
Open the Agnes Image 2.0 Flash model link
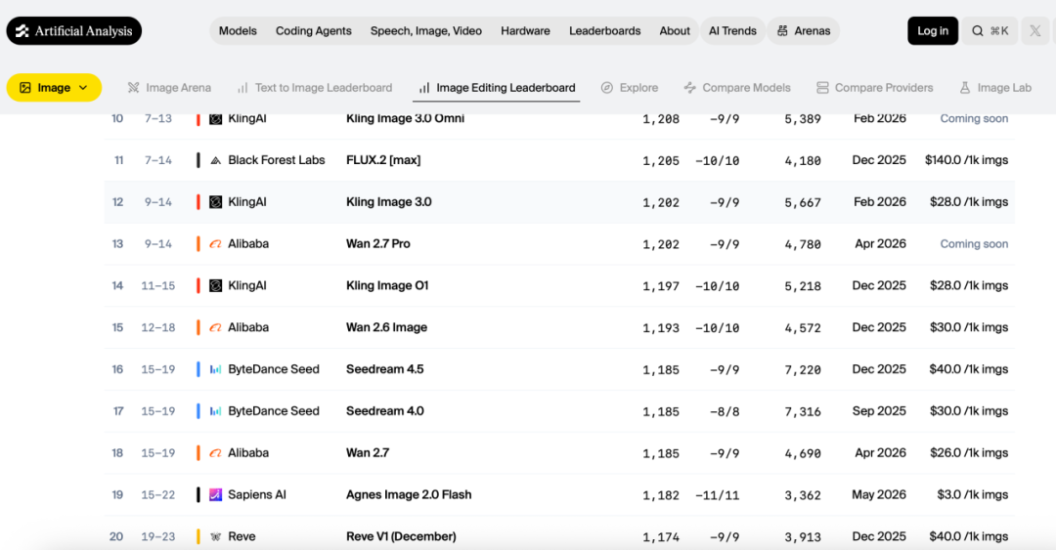point(409,494)
